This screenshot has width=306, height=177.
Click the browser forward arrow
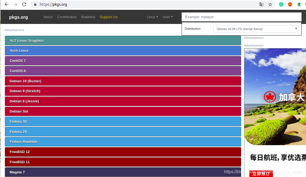(15, 4)
